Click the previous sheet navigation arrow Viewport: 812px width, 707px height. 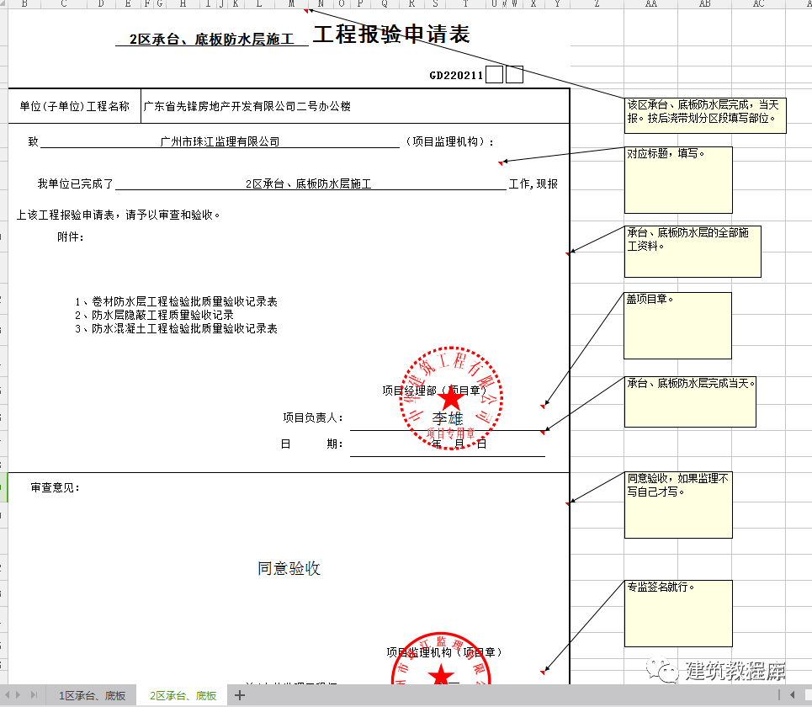(8, 694)
